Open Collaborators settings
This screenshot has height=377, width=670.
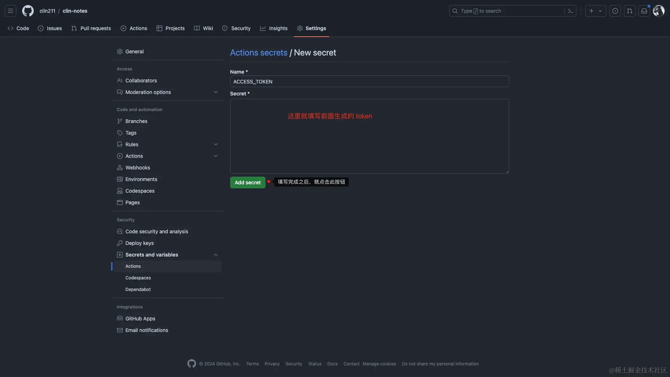click(167, 81)
